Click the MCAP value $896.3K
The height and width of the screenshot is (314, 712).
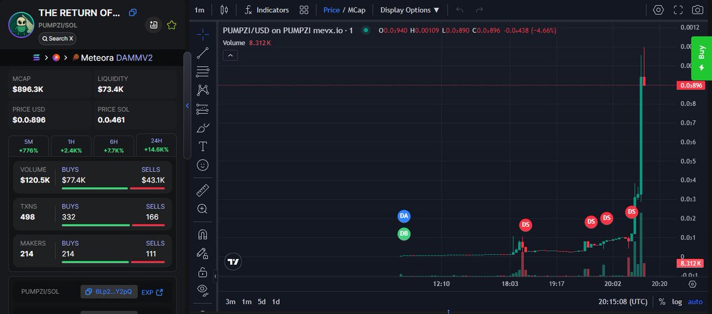(x=28, y=89)
